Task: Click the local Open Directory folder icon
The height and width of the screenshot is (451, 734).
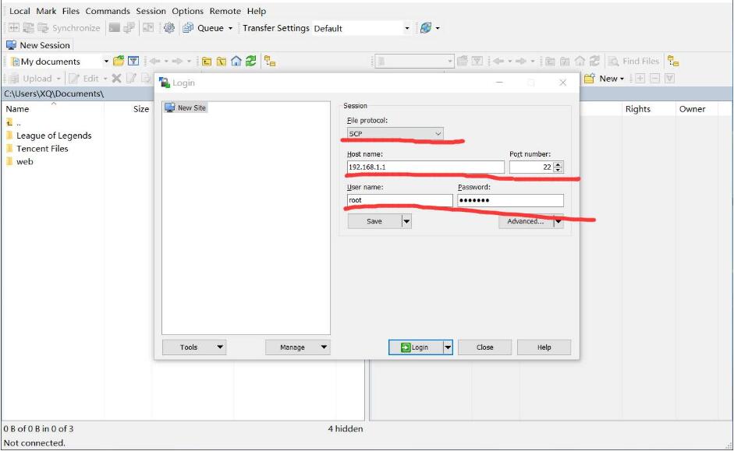Action: (119, 62)
